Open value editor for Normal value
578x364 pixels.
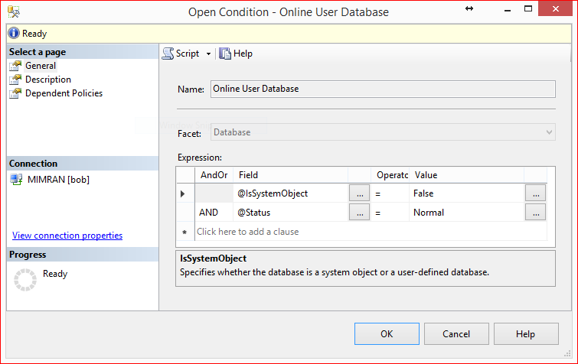pyautogui.click(x=534, y=213)
